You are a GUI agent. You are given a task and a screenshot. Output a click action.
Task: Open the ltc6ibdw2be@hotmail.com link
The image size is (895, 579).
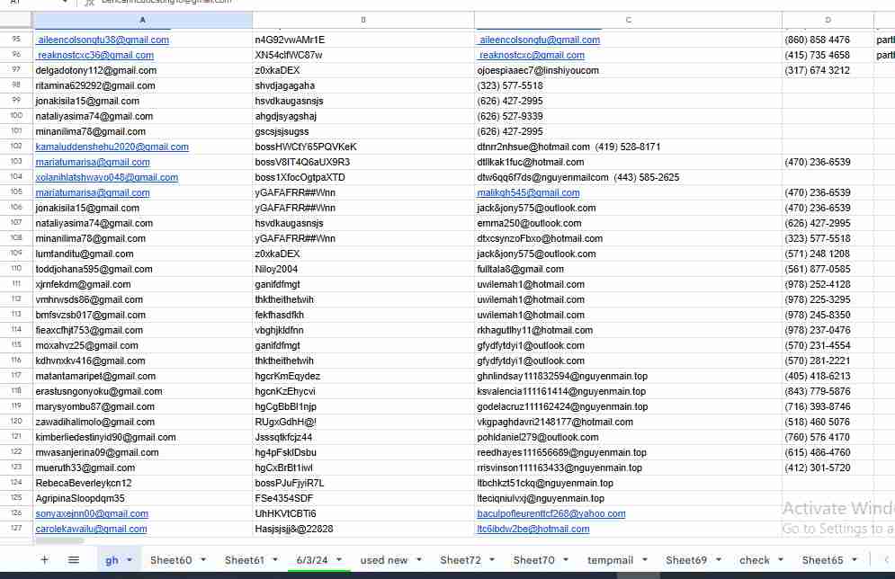(x=533, y=529)
